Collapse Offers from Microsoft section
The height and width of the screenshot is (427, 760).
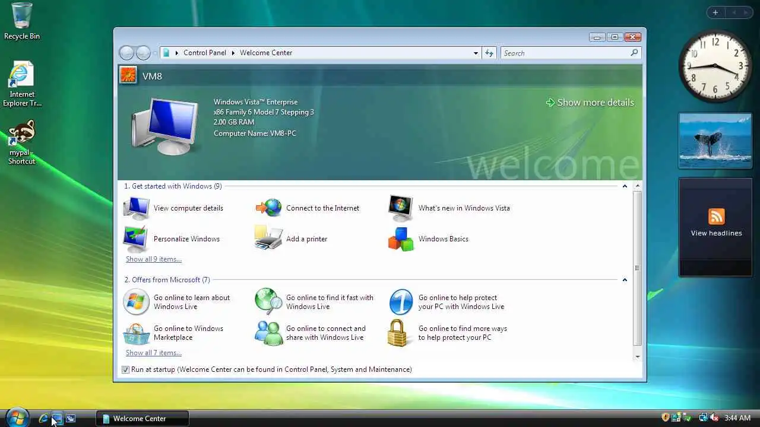(x=625, y=280)
